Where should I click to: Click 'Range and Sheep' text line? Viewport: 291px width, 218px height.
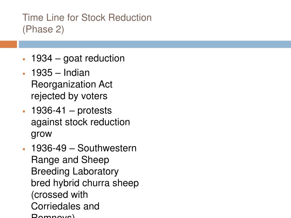70,160
